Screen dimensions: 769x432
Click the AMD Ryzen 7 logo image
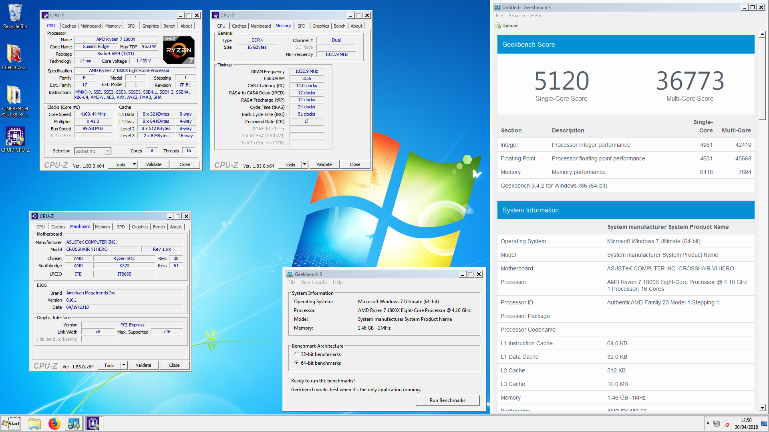(179, 50)
